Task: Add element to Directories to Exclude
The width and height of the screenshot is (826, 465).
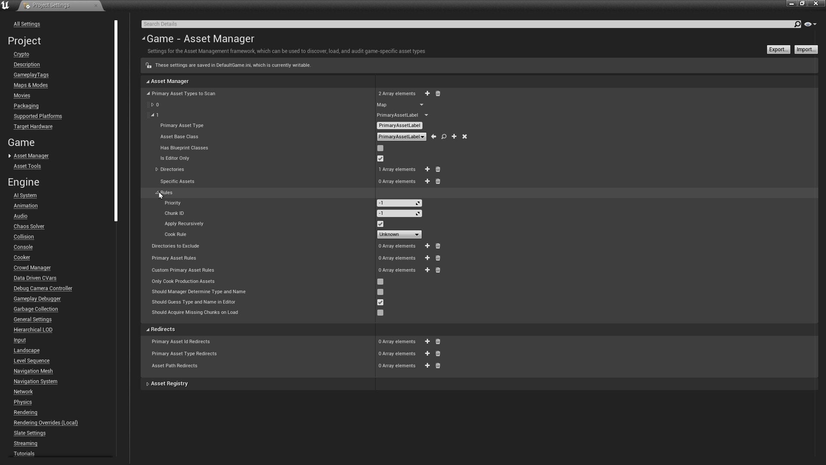Action: pos(427,246)
